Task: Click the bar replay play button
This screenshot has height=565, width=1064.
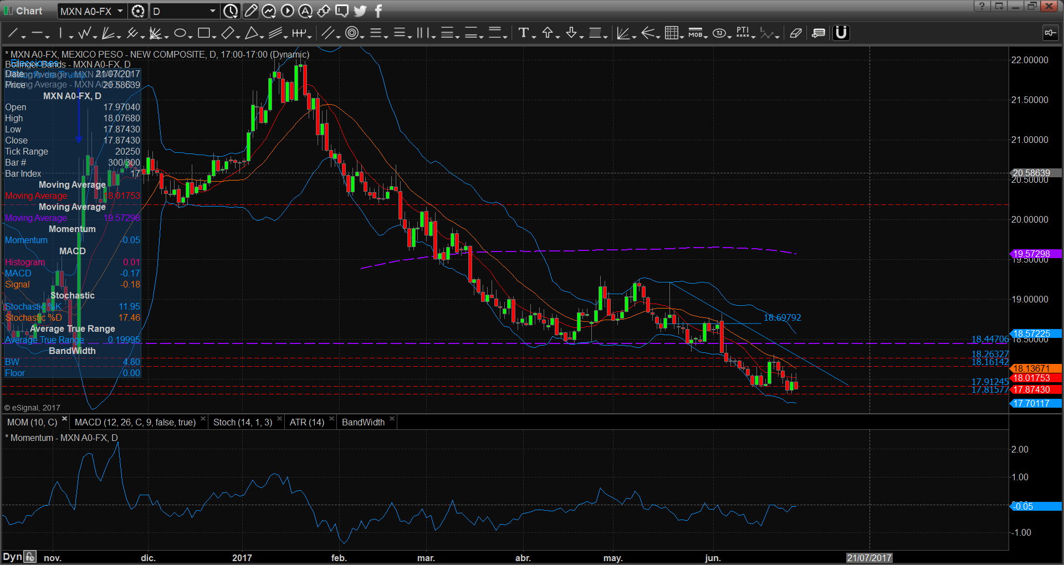Action: pyautogui.click(x=287, y=11)
